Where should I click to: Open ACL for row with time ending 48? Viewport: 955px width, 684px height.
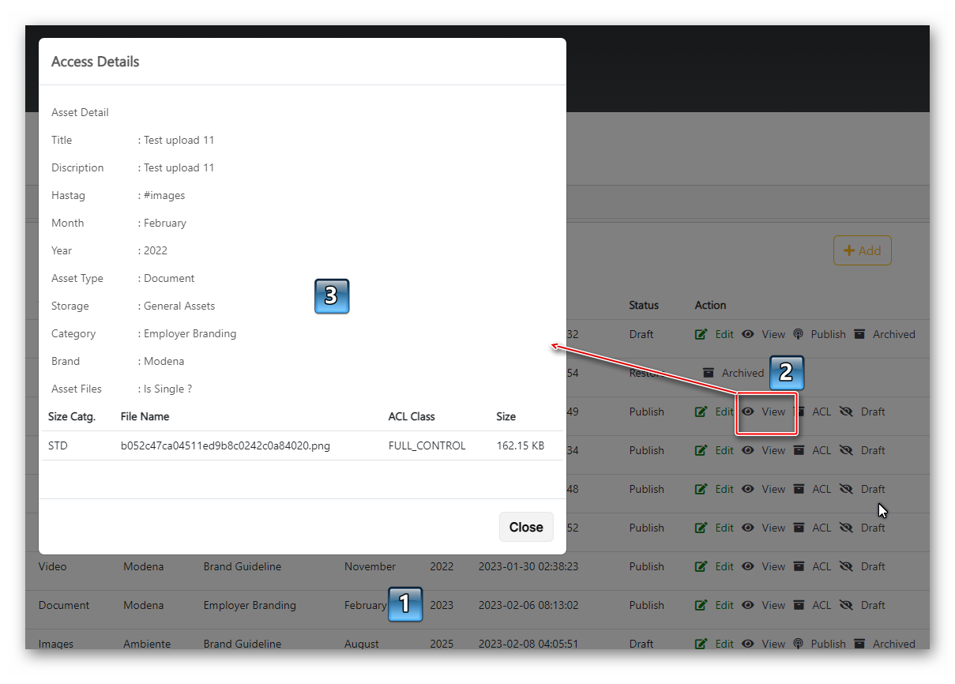click(x=812, y=489)
